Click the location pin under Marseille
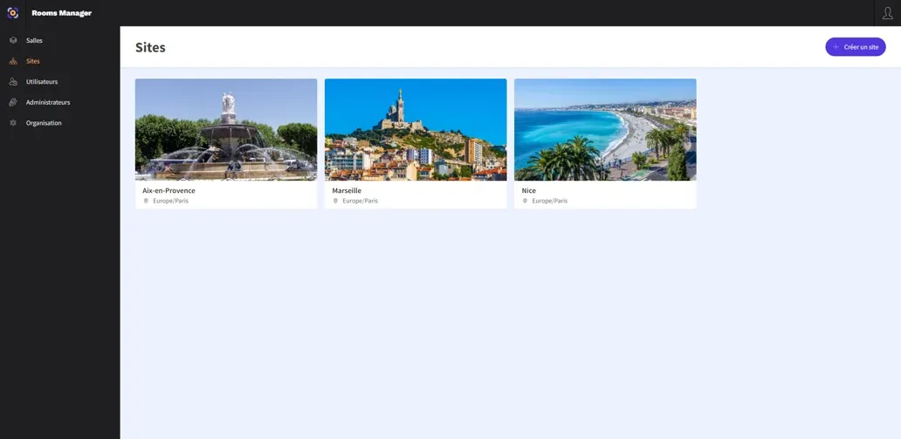This screenshot has width=901, height=439. tap(335, 201)
